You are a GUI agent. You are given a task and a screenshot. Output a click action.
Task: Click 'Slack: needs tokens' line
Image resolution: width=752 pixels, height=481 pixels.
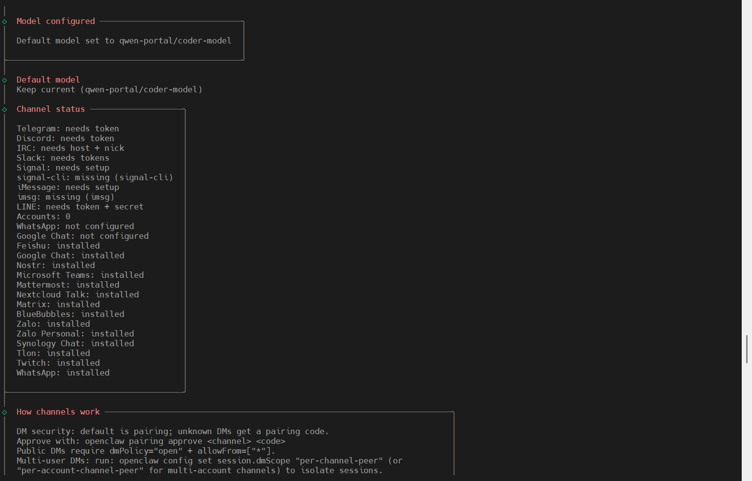click(x=63, y=158)
